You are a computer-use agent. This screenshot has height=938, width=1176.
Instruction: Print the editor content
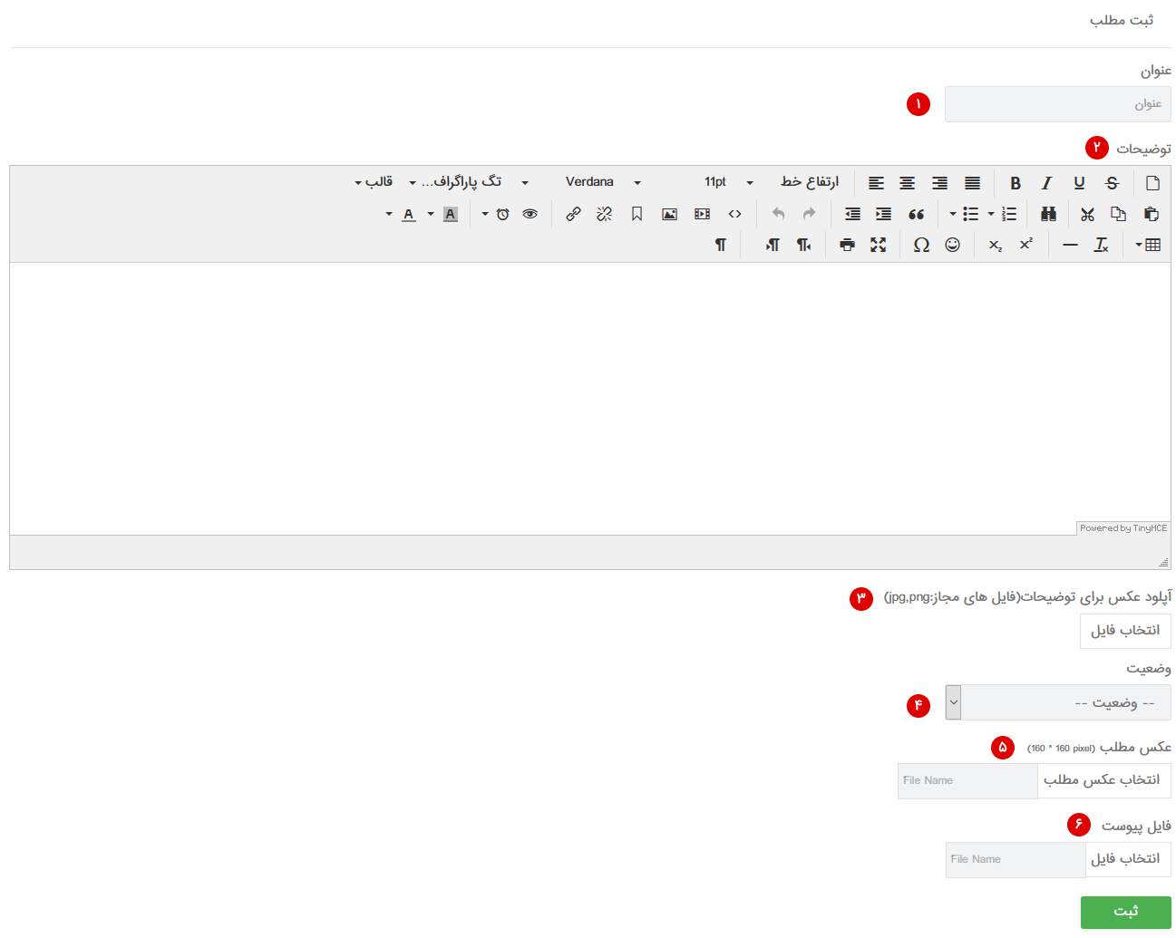(847, 245)
